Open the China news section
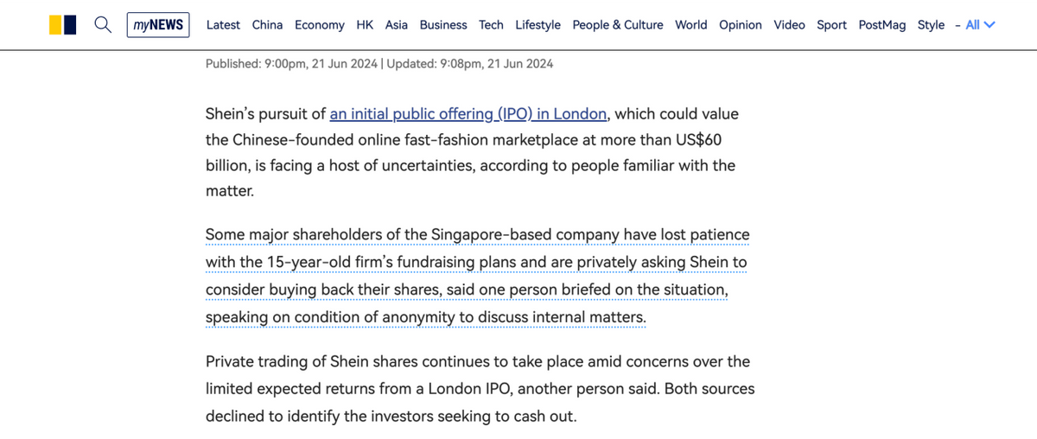Image resolution: width=1037 pixels, height=439 pixels. (267, 25)
